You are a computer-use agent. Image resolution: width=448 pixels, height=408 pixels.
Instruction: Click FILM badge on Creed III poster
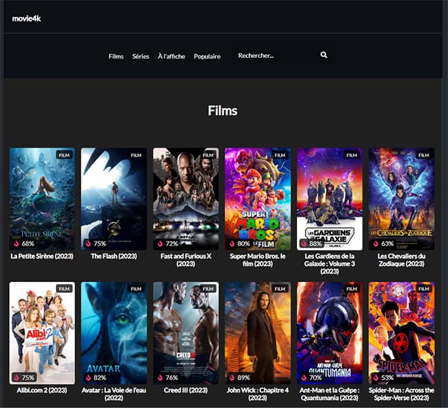(208, 289)
